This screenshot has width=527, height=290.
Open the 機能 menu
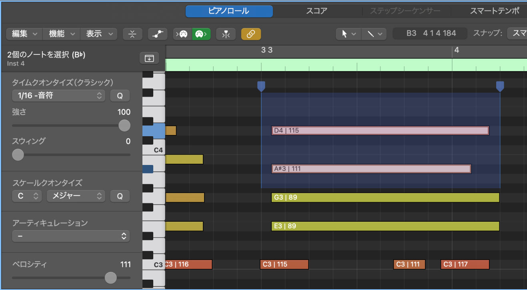[62, 34]
